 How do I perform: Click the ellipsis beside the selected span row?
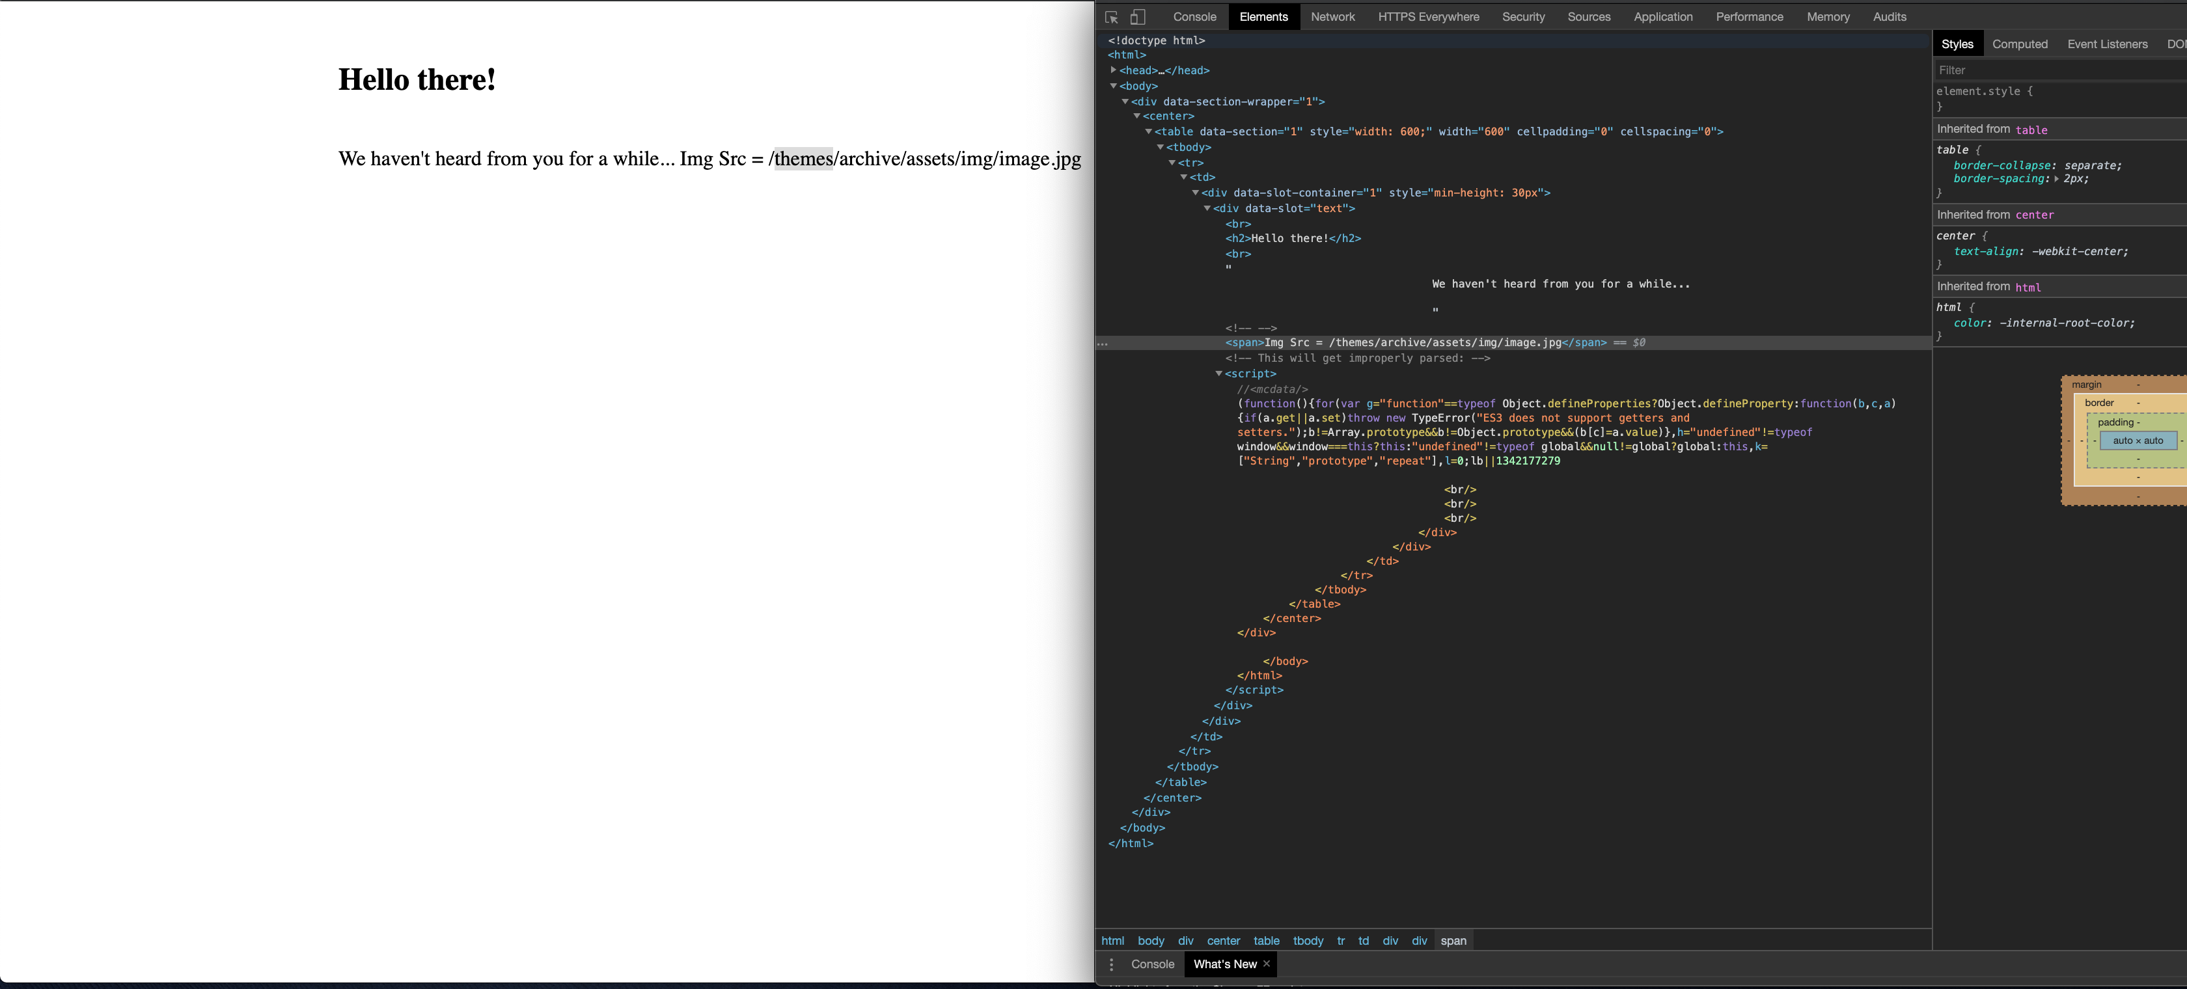[x=1102, y=344]
